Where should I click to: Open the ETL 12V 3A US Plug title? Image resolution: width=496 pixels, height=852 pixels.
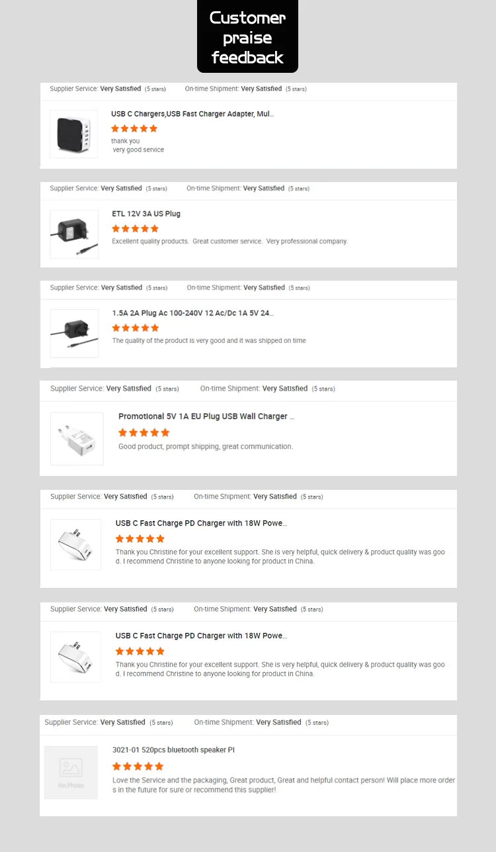click(x=146, y=214)
